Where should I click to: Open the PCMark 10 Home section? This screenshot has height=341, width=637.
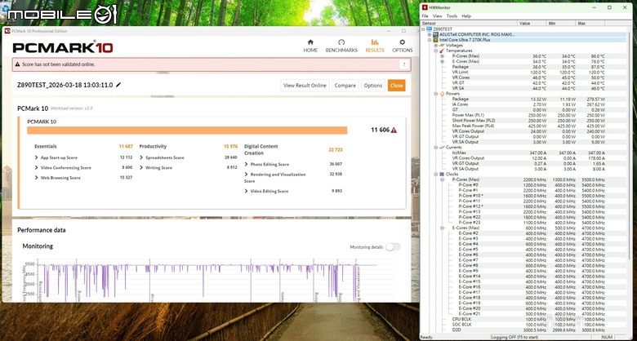310,46
